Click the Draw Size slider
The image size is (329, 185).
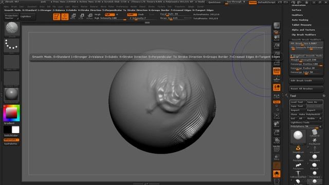point(175,18)
